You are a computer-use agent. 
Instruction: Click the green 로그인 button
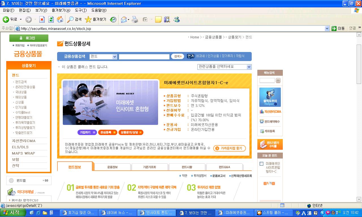29,38
